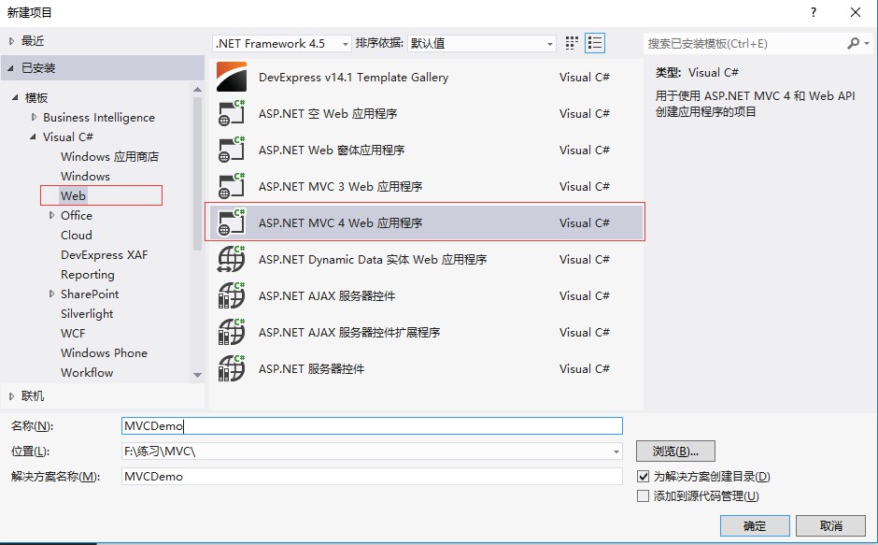Select ASP.NET AJAX 服务器控件扩展程序 text
Screen dimensions: 878x545
coord(348,333)
